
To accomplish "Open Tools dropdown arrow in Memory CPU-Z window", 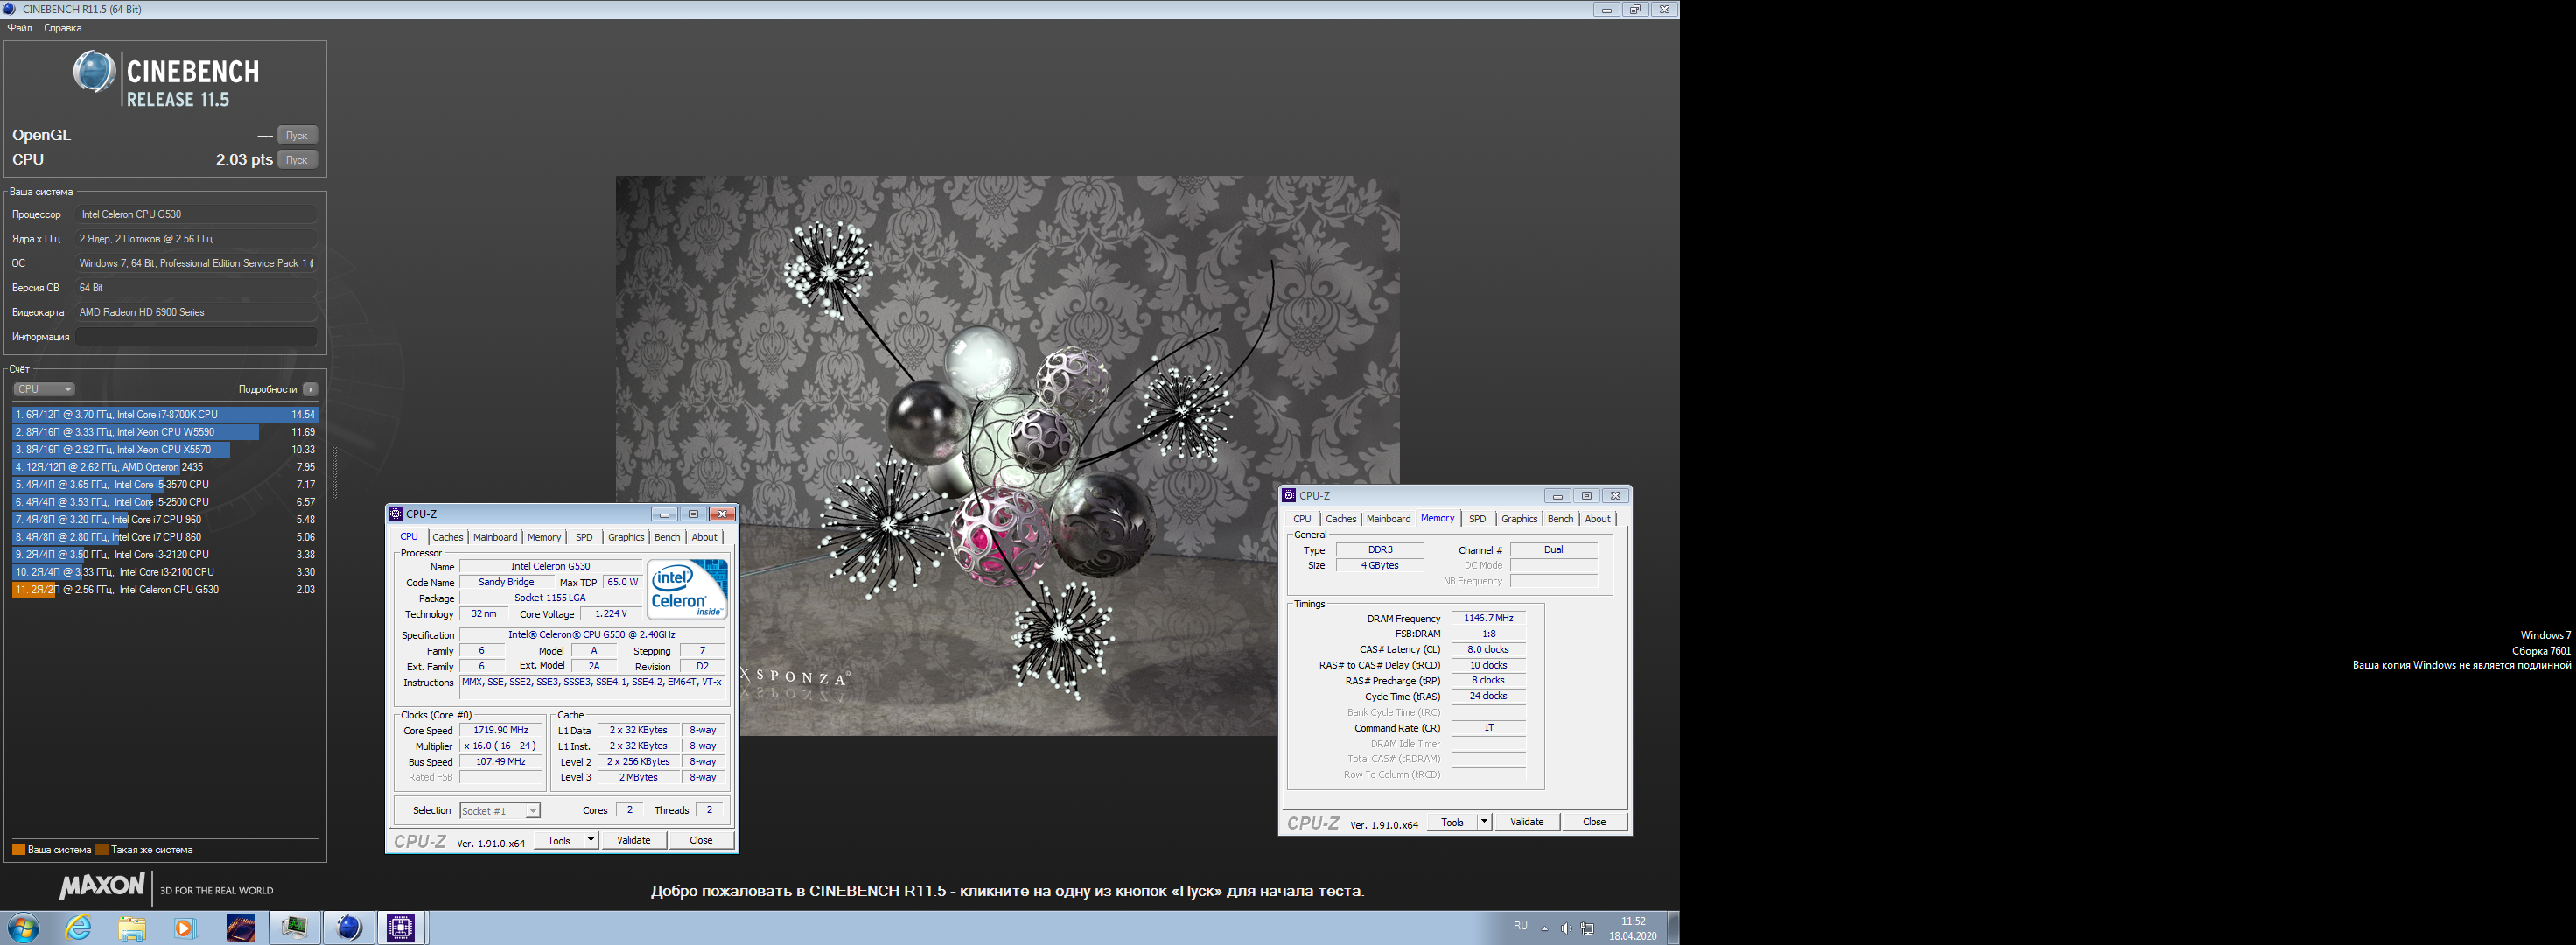I will coord(1484,822).
